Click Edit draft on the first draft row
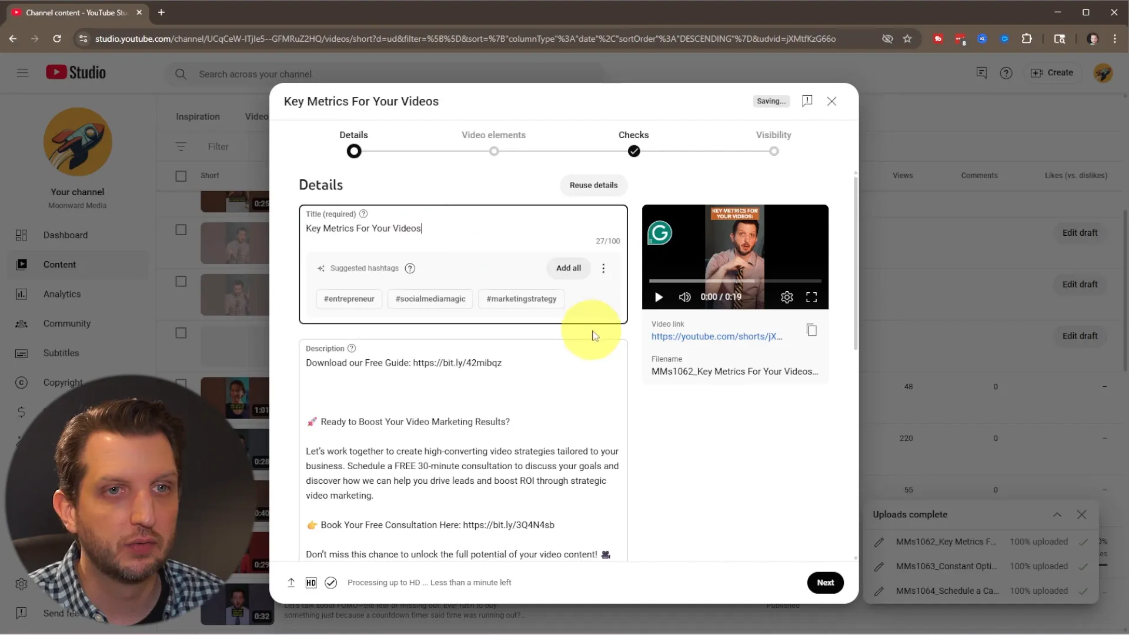Image resolution: width=1129 pixels, height=635 pixels. [x=1080, y=233]
